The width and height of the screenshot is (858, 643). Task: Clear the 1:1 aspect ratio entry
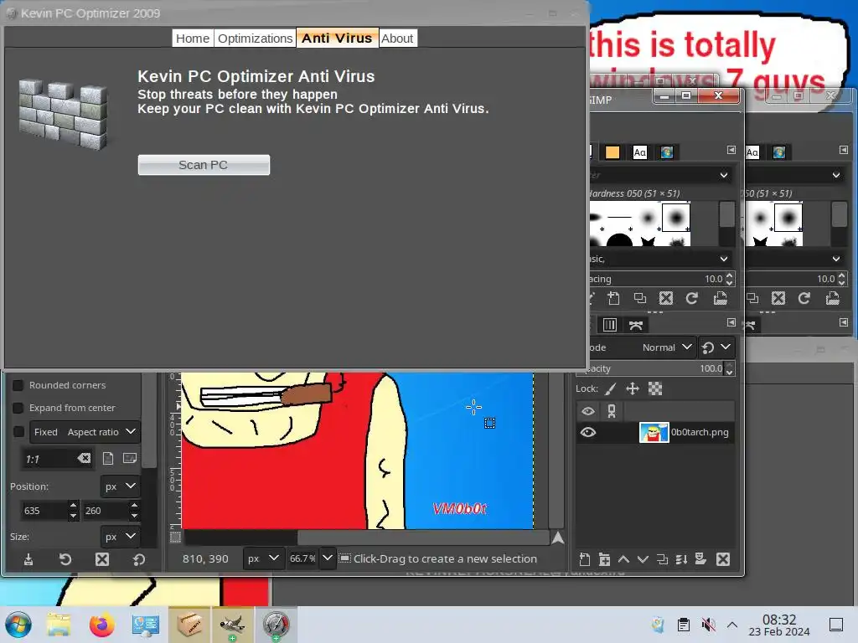point(85,458)
